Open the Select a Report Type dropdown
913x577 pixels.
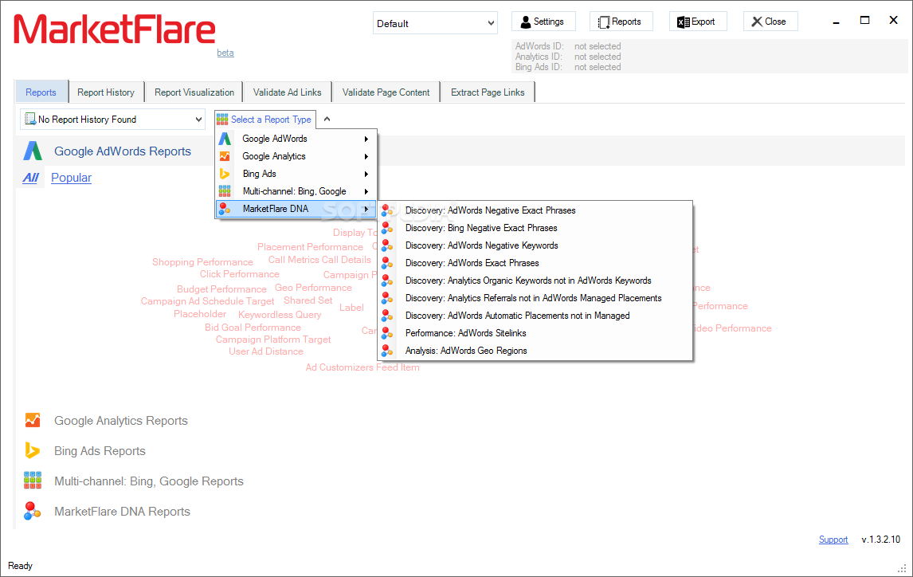(265, 120)
